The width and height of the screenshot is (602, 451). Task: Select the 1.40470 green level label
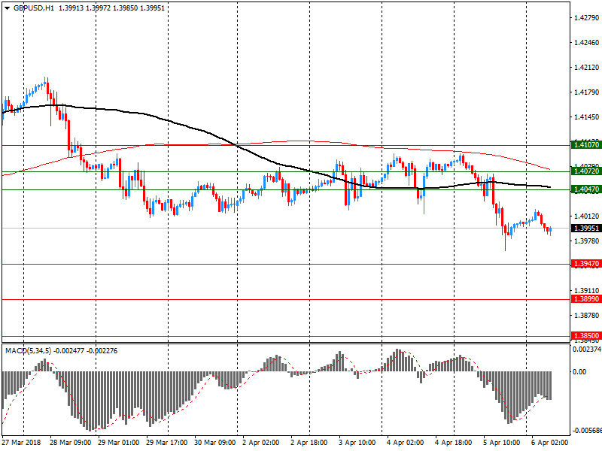[586, 189]
